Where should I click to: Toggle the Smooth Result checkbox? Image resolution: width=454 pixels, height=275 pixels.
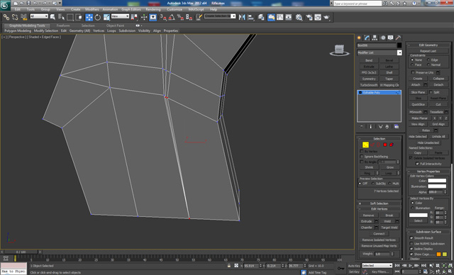point(411,238)
